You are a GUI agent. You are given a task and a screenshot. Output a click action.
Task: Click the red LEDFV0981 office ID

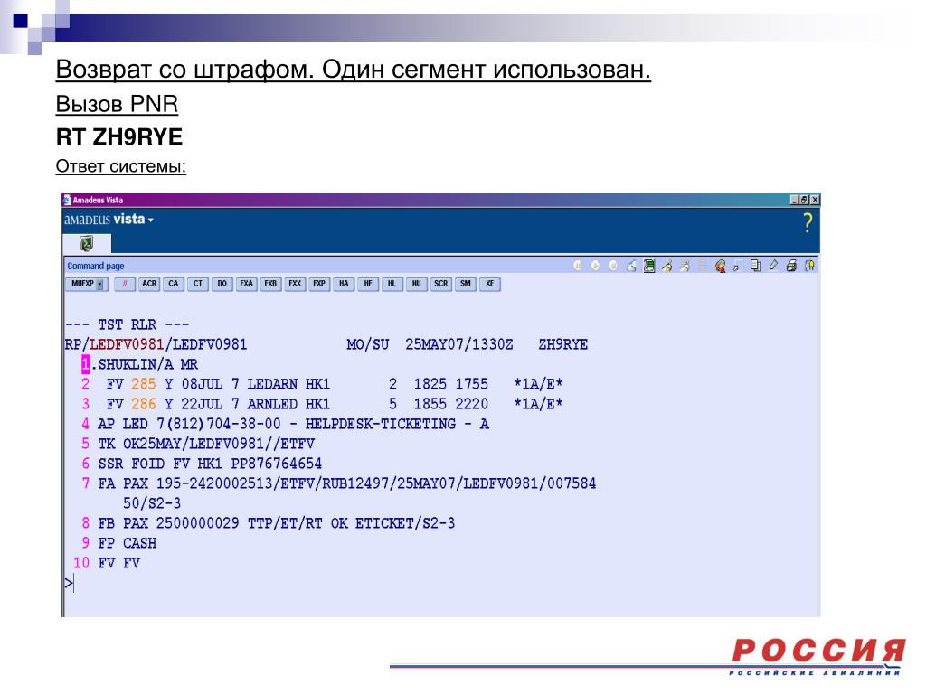point(126,344)
